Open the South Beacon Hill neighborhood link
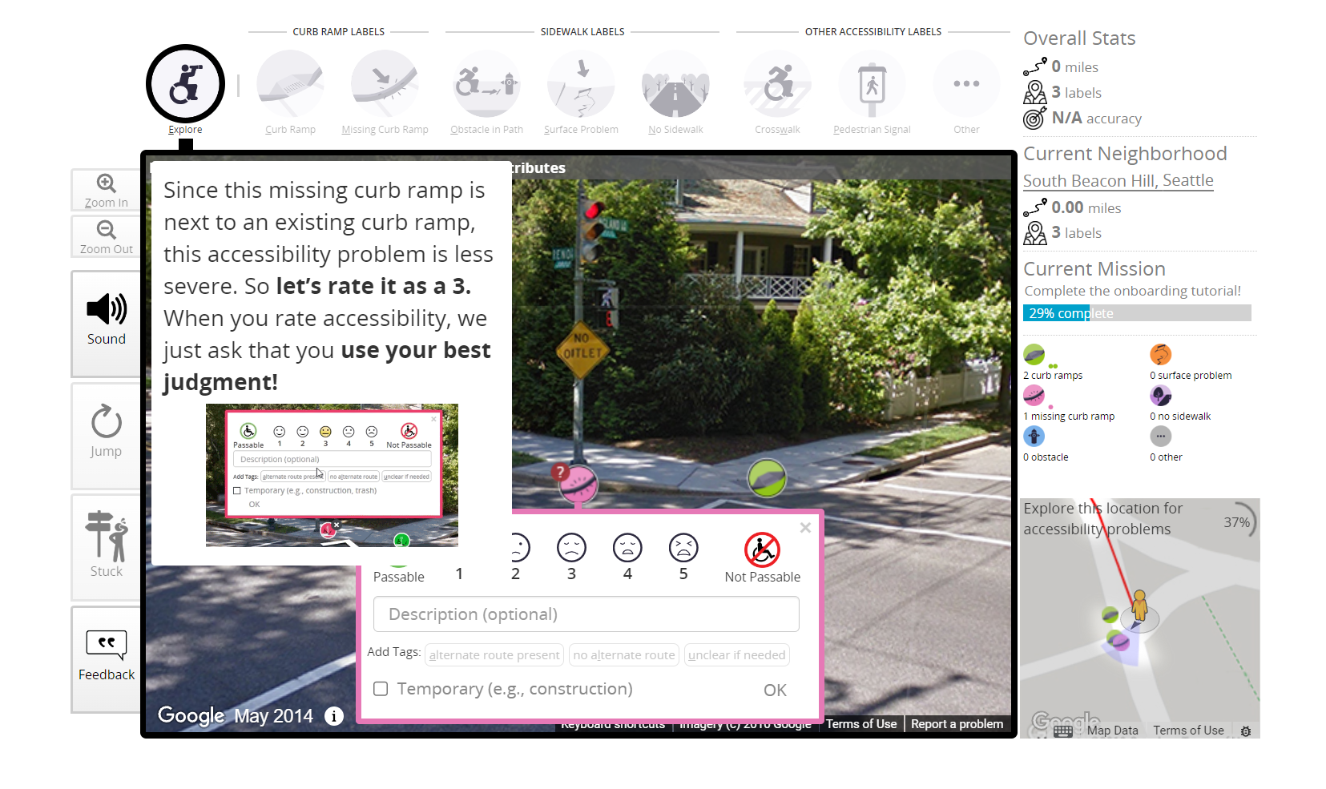The image size is (1326, 789). (x=1118, y=181)
